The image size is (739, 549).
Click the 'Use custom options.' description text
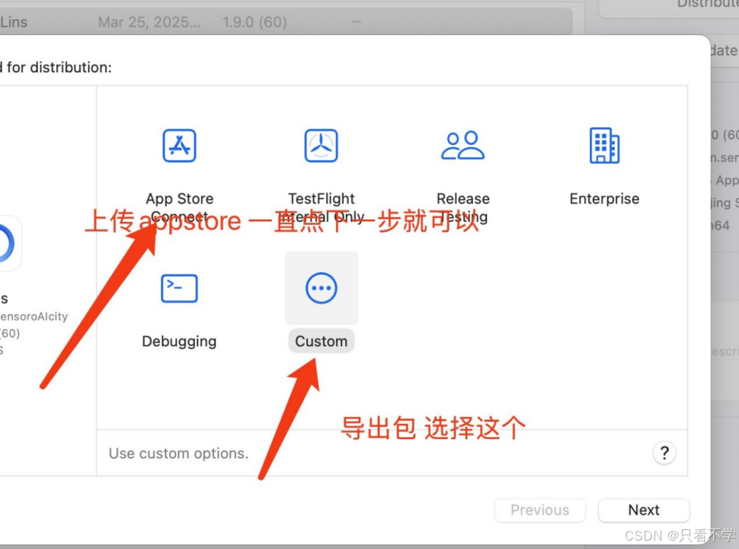(178, 453)
